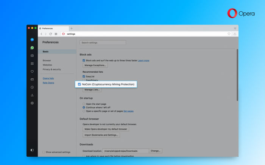
Task: Click the Snapshot camera icon
Action: click(x=32, y=56)
